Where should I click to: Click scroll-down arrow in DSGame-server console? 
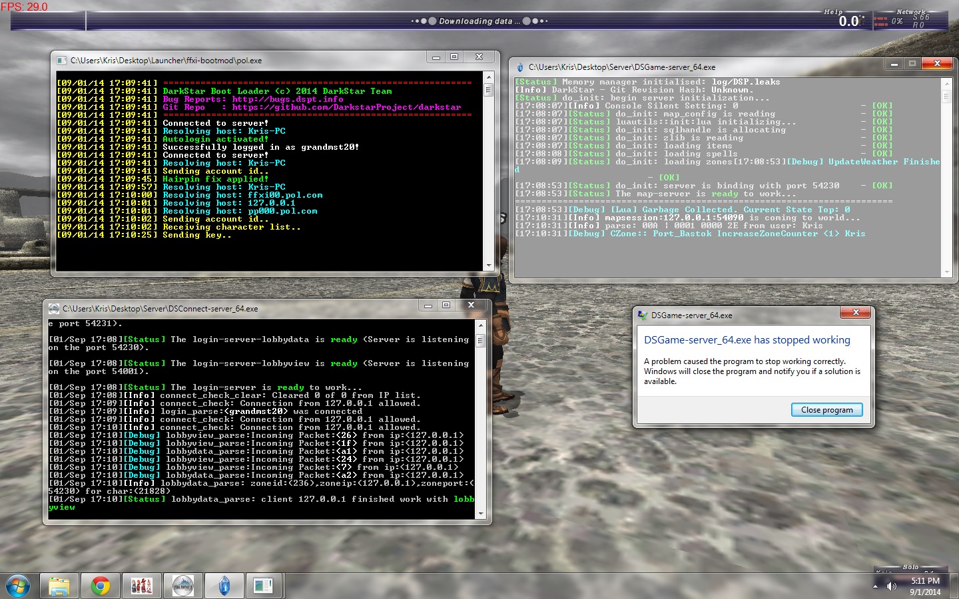[x=946, y=272]
